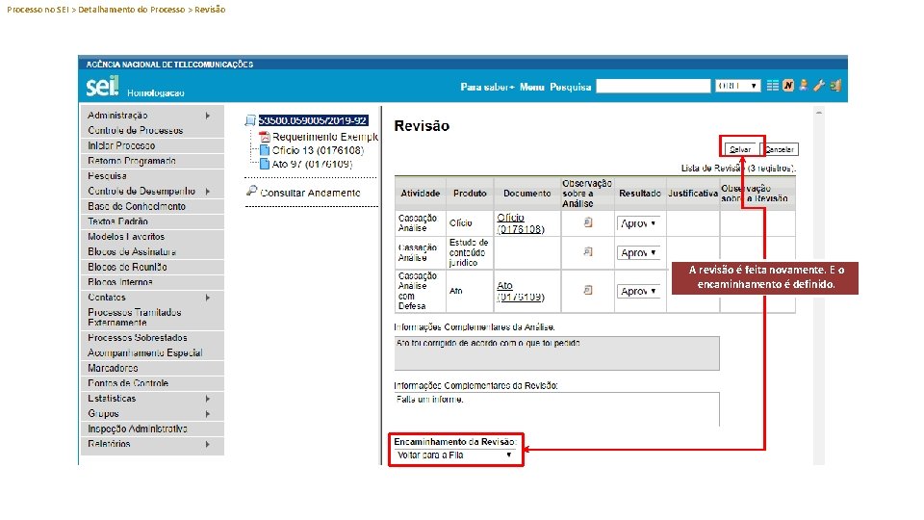Click the wrench system settings icon
Screen dimensions: 924x520
[x=818, y=86]
